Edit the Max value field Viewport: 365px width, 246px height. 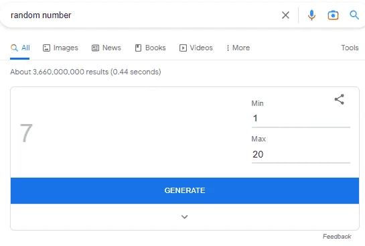click(301, 154)
